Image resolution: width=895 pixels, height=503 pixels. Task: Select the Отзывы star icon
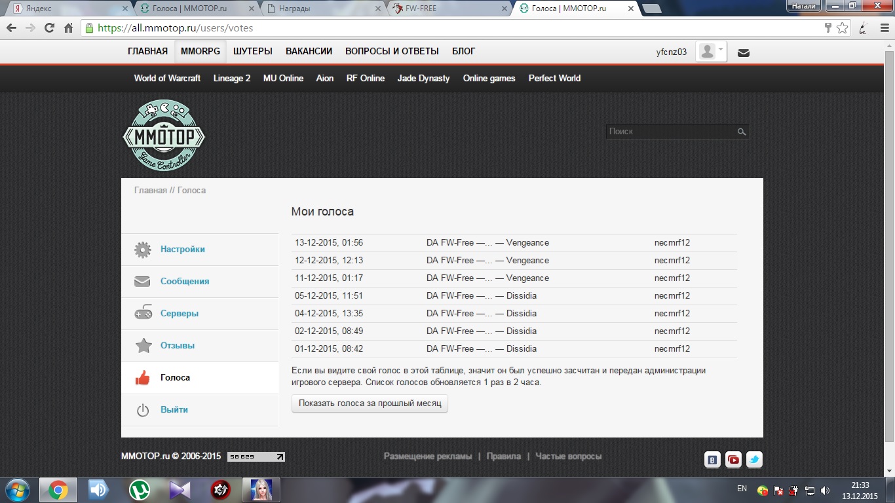[143, 345]
